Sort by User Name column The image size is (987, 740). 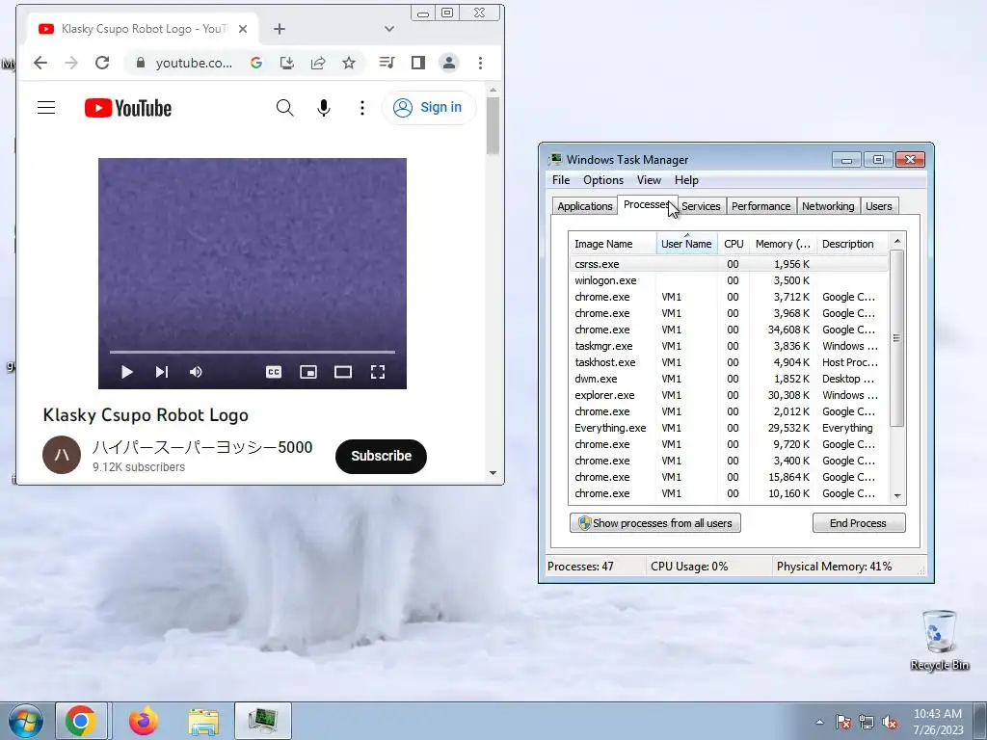(x=686, y=244)
